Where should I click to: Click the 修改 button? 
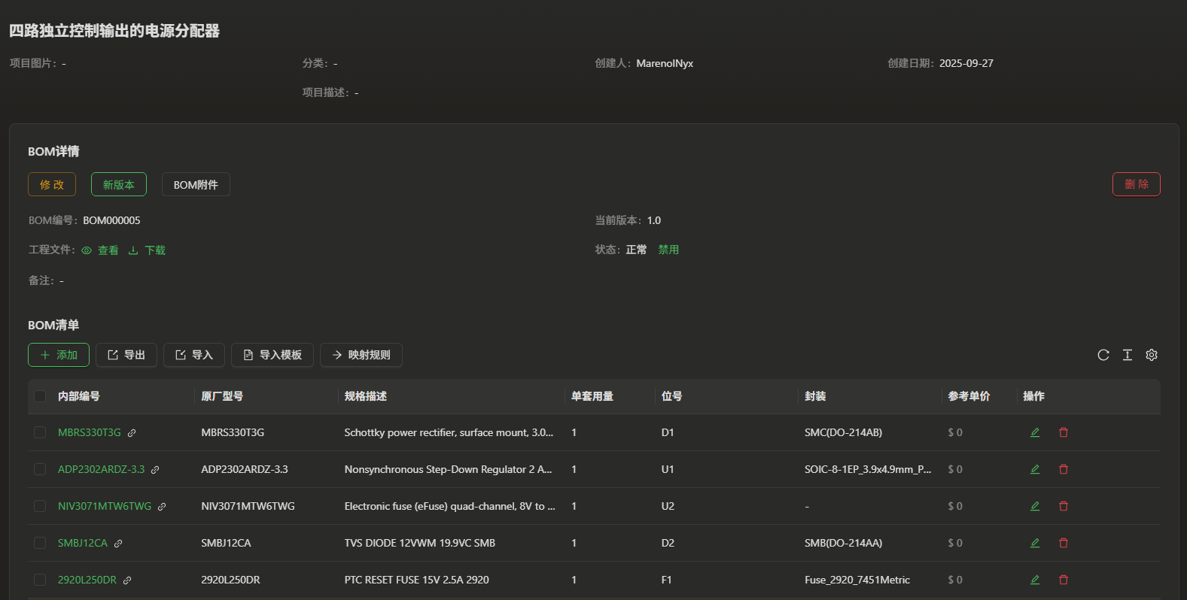point(52,184)
